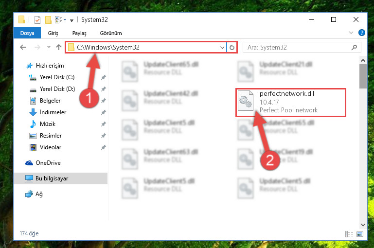Open Customize Quick Access Toolbar dropdown
374x248 pixels.
pyautogui.click(x=71, y=20)
